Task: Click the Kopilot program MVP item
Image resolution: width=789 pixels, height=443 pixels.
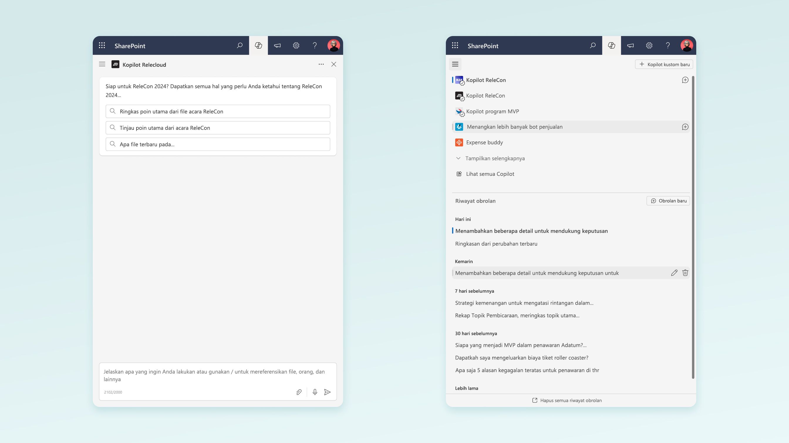Action: coord(492,111)
